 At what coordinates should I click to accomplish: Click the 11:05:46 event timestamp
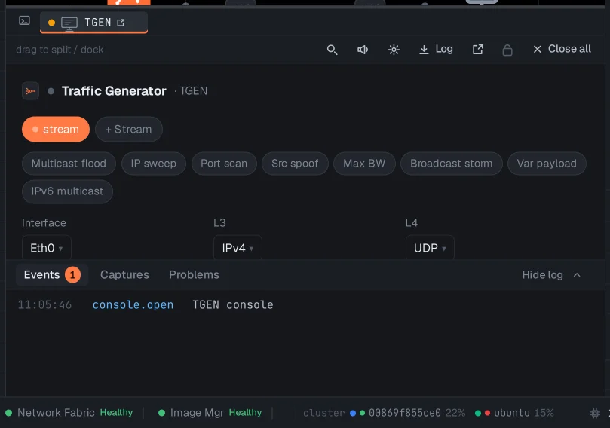(x=44, y=304)
